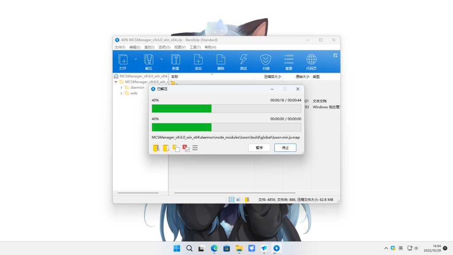Click the 英 input method indicator
Image resolution: width=453 pixels, height=255 pixels.
coord(401,248)
